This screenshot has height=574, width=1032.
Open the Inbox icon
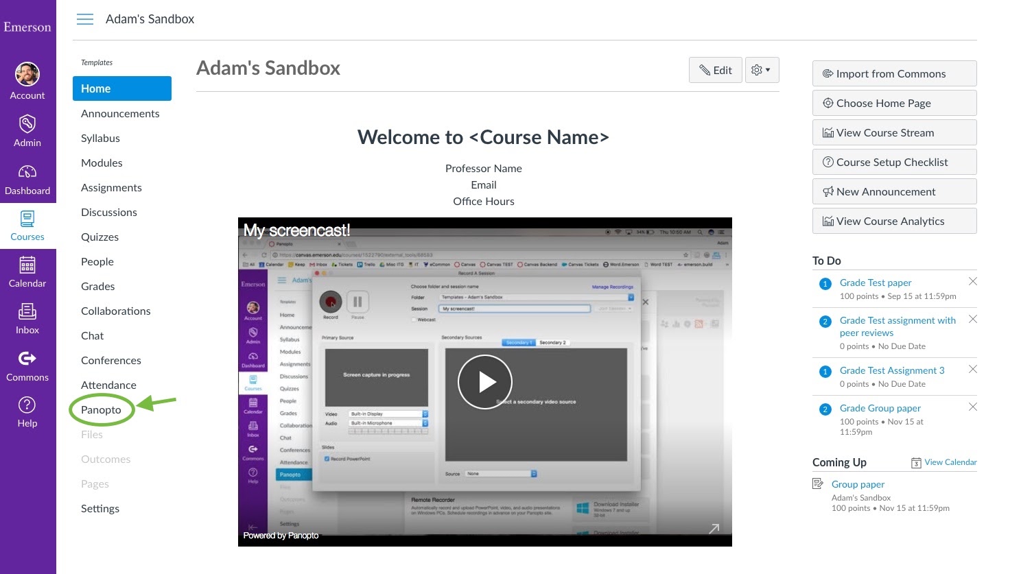coord(27,311)
